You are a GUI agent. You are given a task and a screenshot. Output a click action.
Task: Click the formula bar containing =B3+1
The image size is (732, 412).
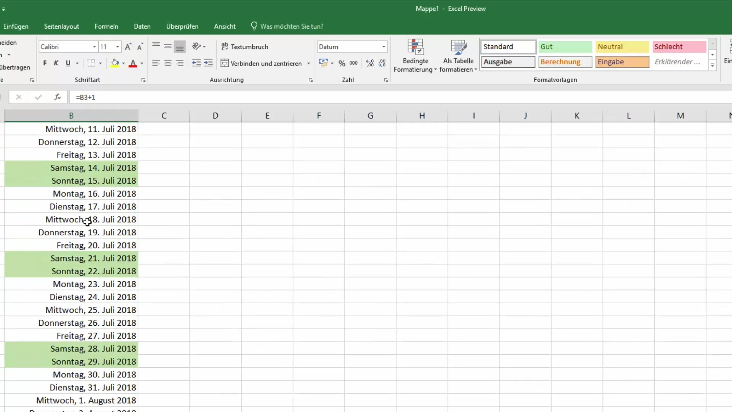[400, 97]
